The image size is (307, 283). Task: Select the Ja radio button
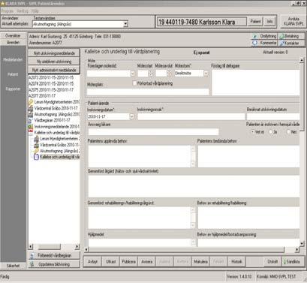(x=271, y=131)
